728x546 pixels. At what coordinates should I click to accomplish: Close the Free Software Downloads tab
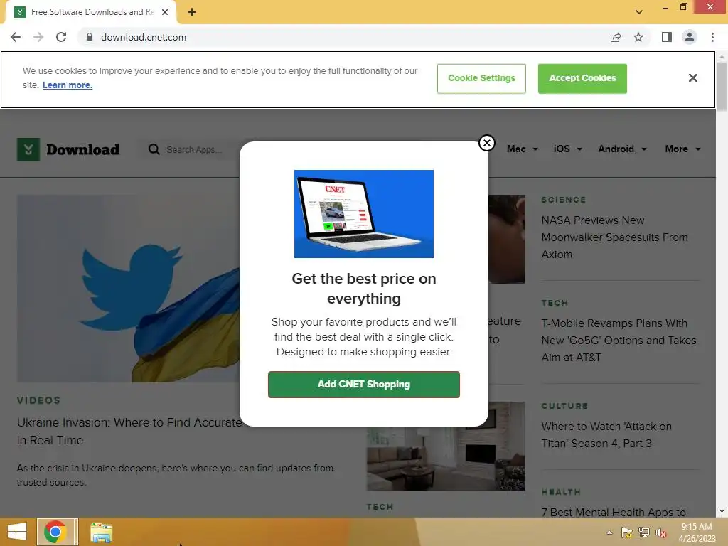click(165, 12)
